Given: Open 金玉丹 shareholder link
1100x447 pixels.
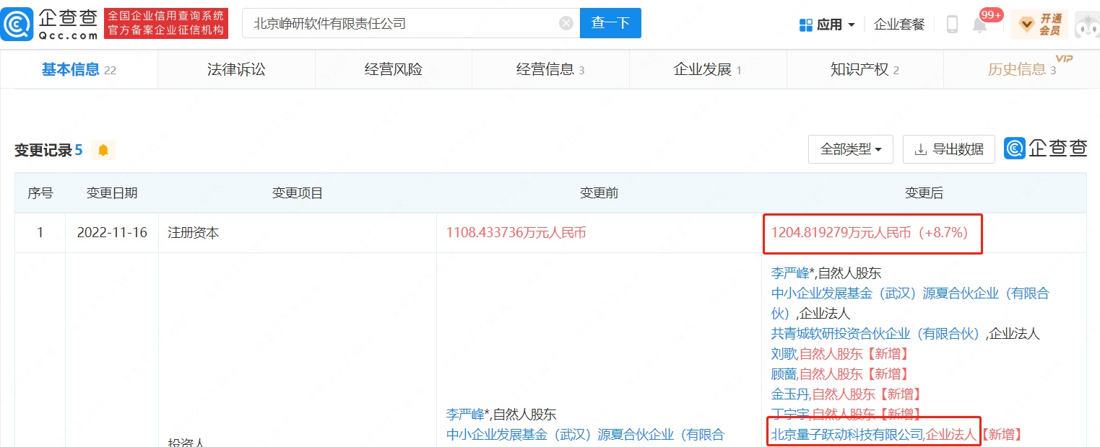Looking at the screenshot, I should [x=790, y=394].
